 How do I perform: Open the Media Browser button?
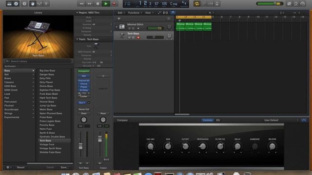(x=303, y=3)
